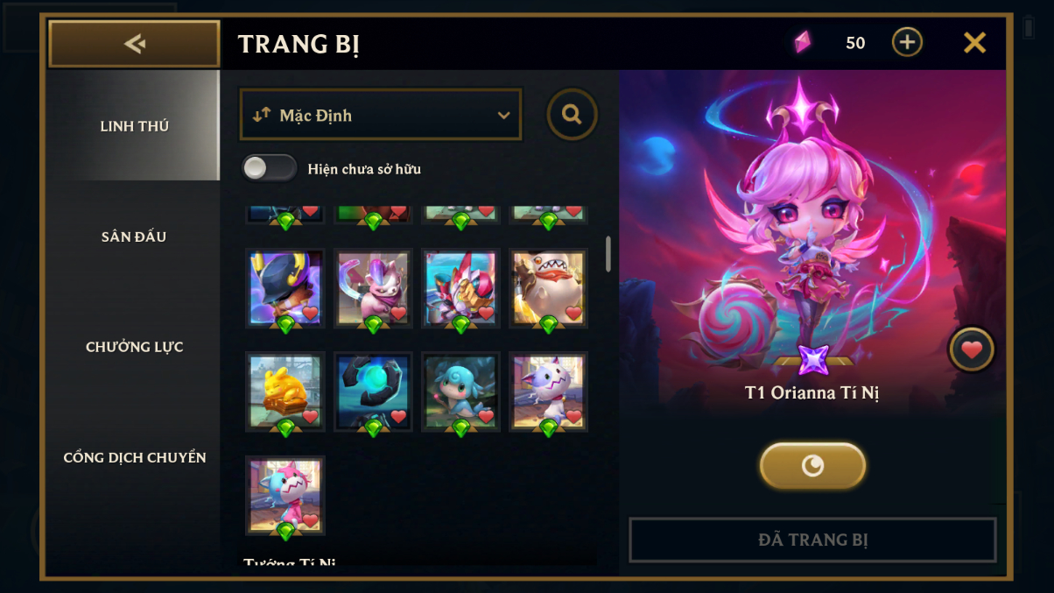Select the pink and blue cat thumbnail
Image resolution: width=1054 pixels, height=593 pixels.
click(x=285, y=495)
